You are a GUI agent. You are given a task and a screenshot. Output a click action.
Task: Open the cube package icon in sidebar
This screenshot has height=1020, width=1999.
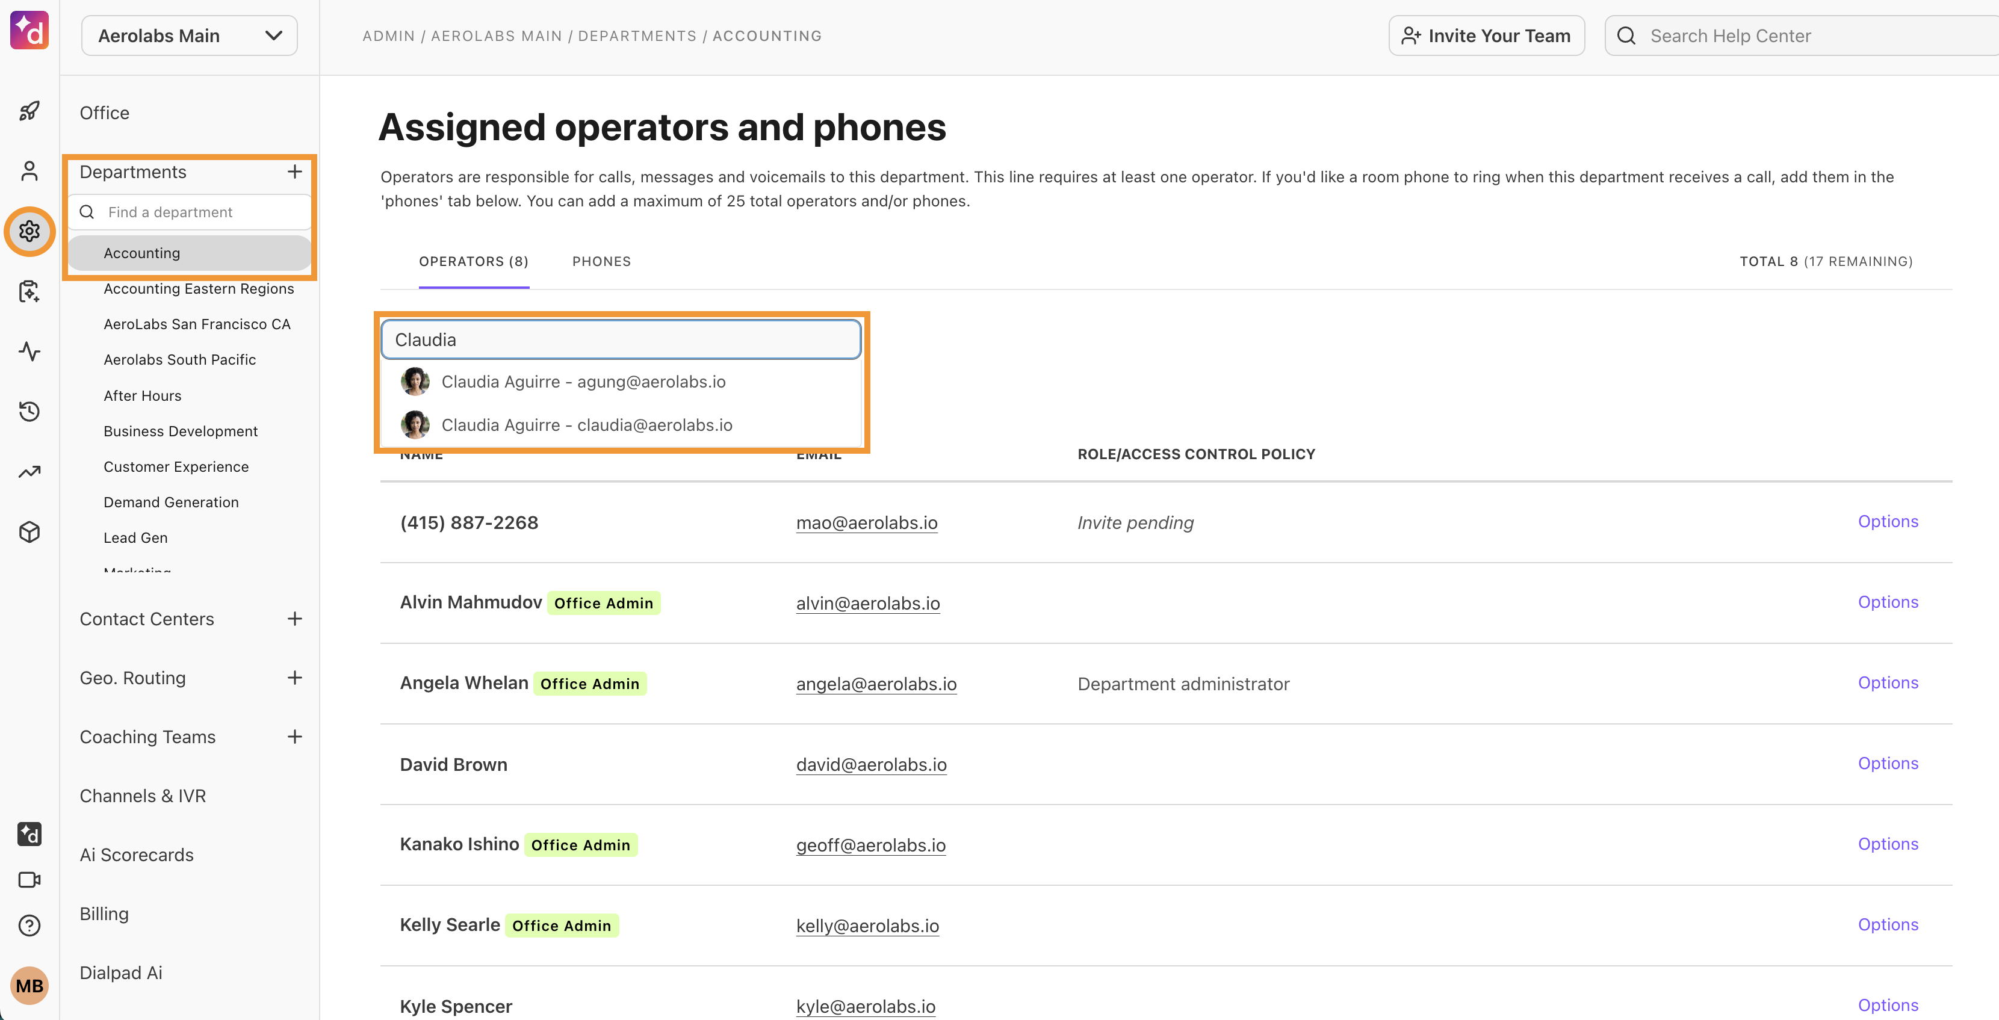pos(29,532)
